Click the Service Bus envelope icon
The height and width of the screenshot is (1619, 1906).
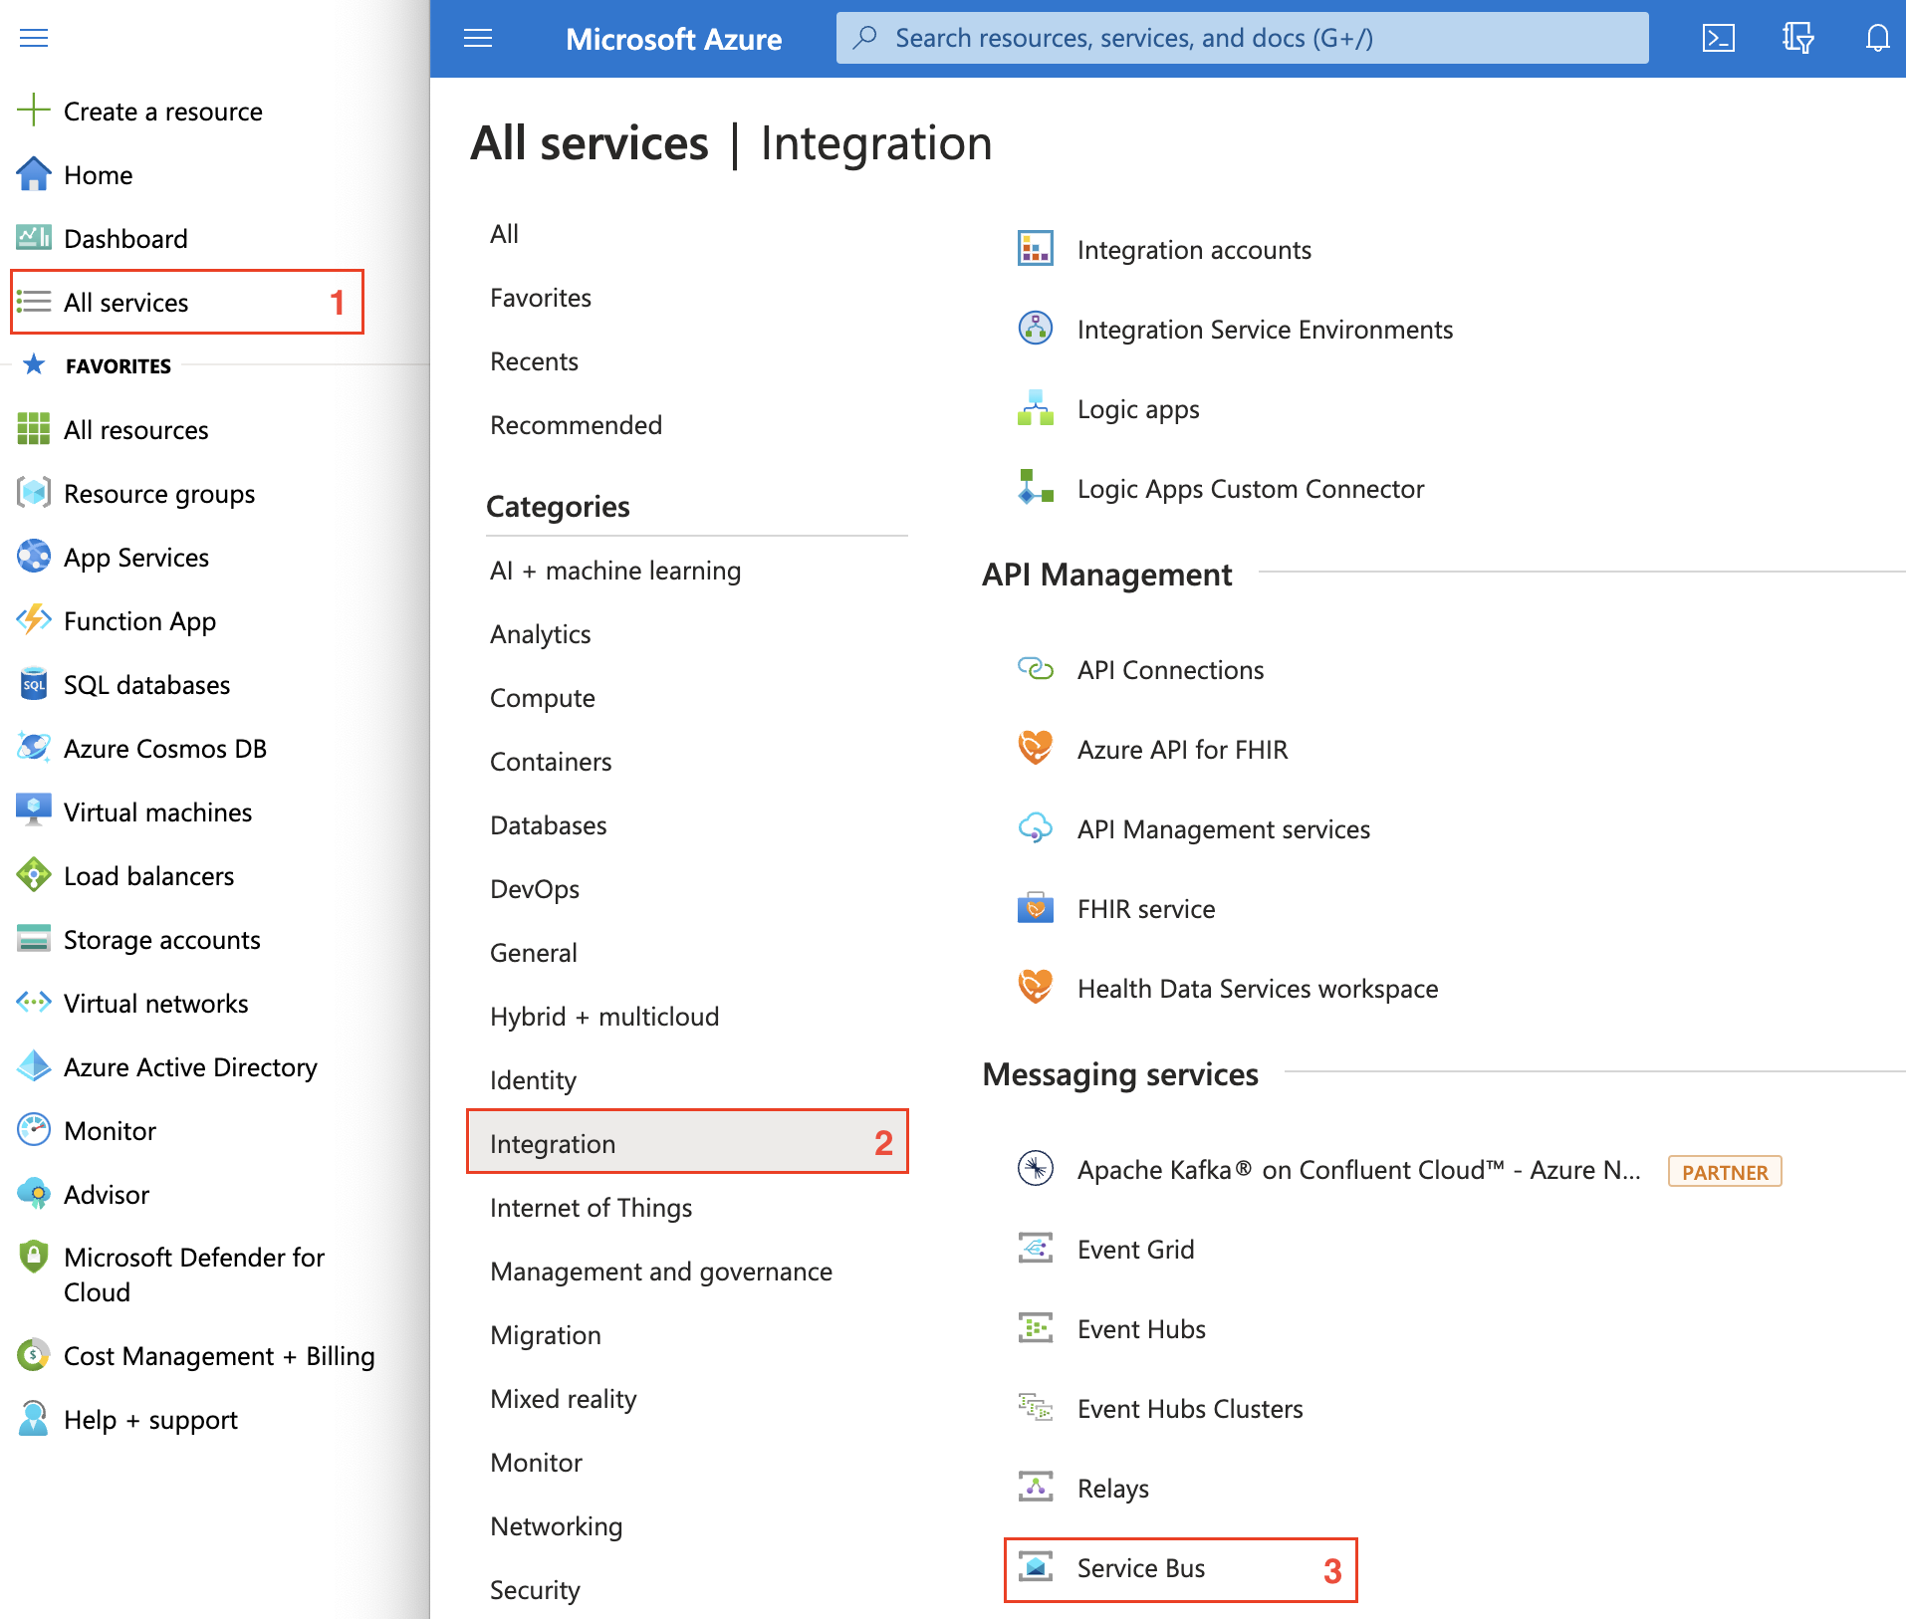[x=1036, y=1567]
